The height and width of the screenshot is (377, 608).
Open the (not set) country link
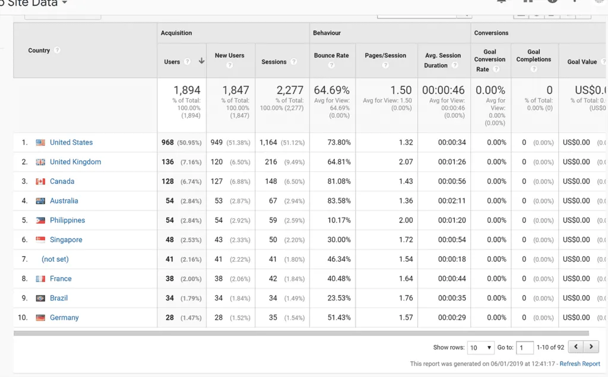tap(55, 259)
